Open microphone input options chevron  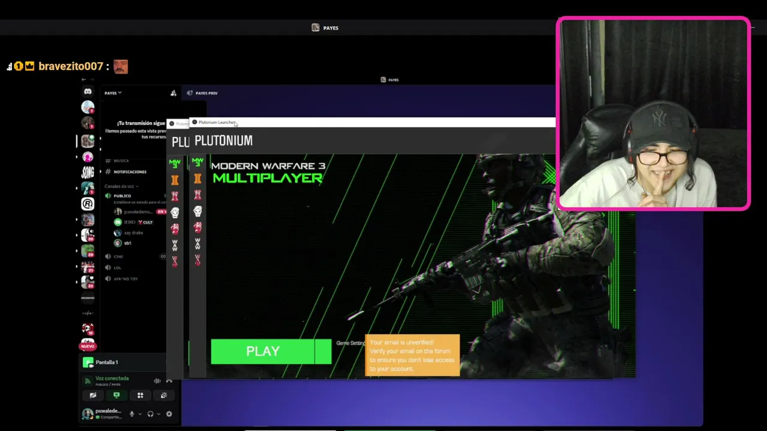[140, 414]
